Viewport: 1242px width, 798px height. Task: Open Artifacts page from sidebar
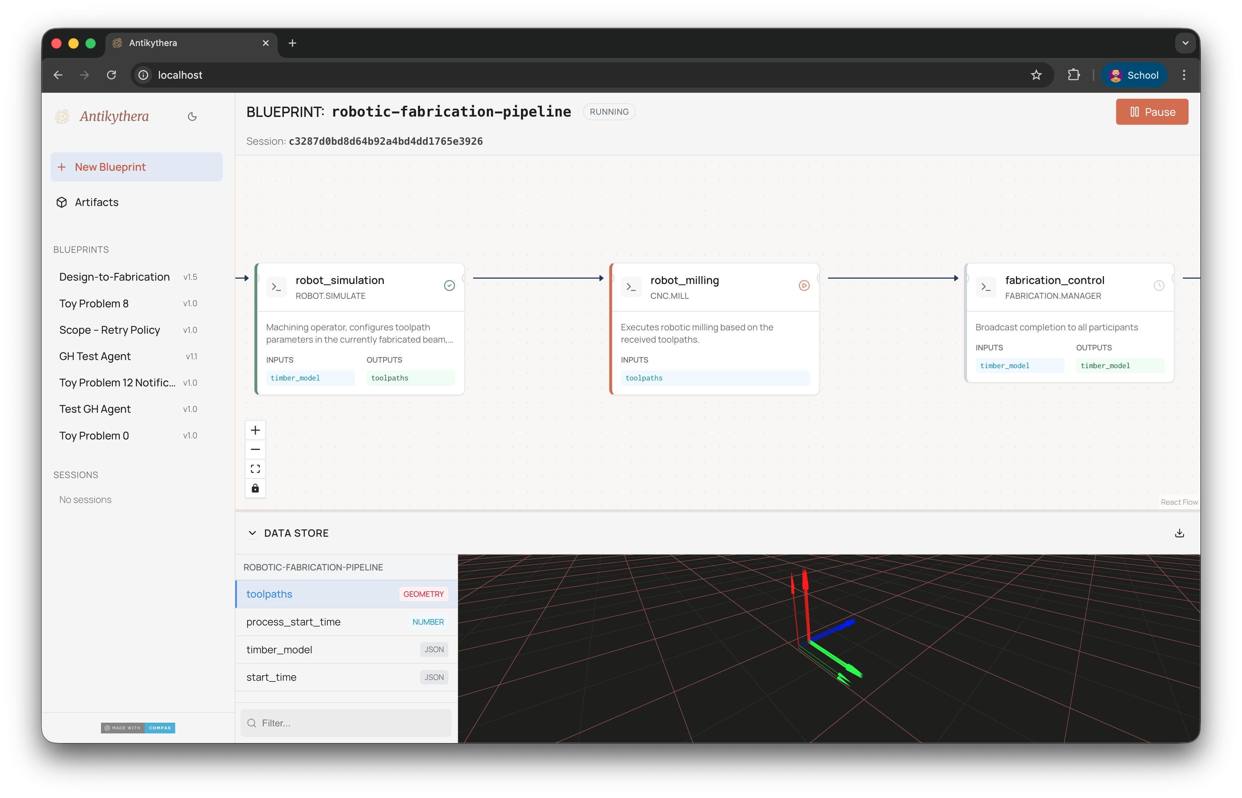pyautogui.click(x=97, y=202)
